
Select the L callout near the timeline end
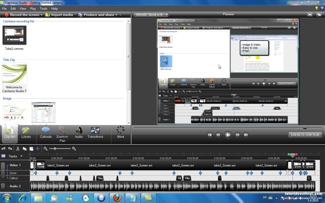pos(309,178)
